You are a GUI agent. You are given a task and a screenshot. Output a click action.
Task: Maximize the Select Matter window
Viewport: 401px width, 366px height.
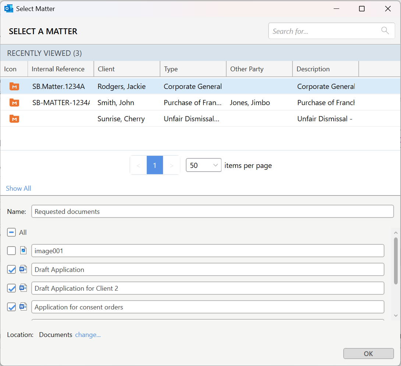click(x=362, y=9)
